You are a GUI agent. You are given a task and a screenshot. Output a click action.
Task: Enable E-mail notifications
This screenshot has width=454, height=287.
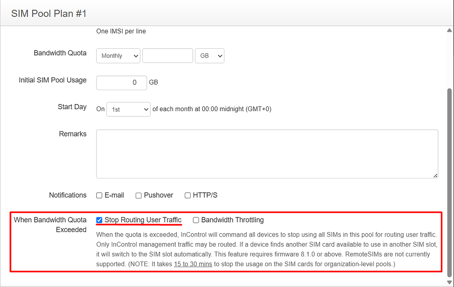99,195
